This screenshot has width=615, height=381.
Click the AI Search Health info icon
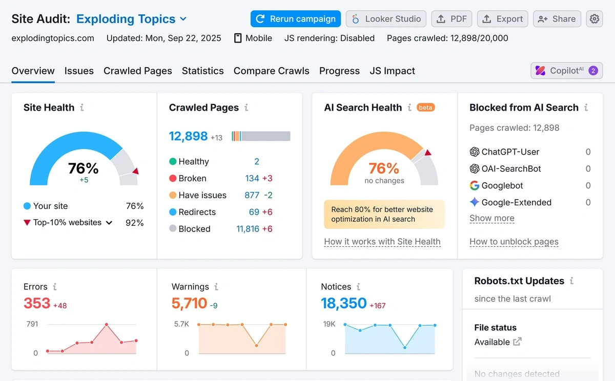[x=409, y=108]
